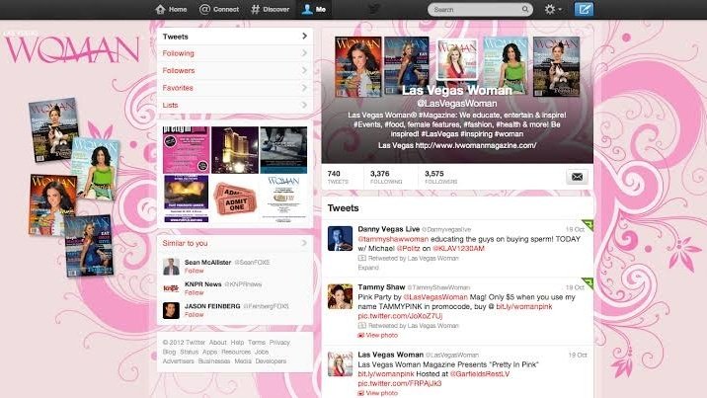Click the 740 Tweets count
The width and height of the screenshot is (707, 398).
pos(338,177)
